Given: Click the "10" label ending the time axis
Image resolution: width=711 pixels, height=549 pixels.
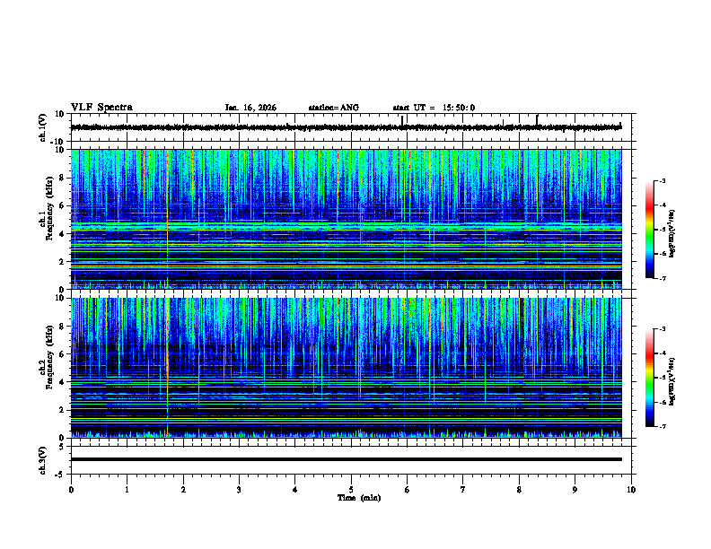Looking at the screenshot, I should (631, 489).
